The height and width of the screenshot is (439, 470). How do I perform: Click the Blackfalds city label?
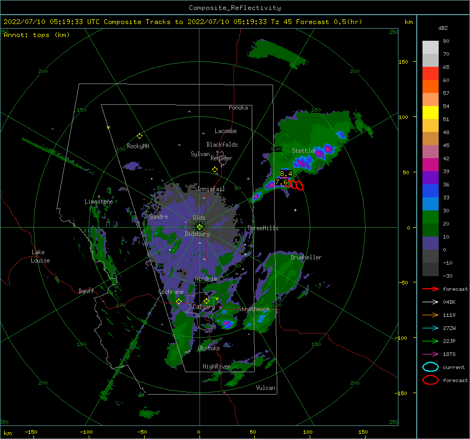[x=222, y=145]
